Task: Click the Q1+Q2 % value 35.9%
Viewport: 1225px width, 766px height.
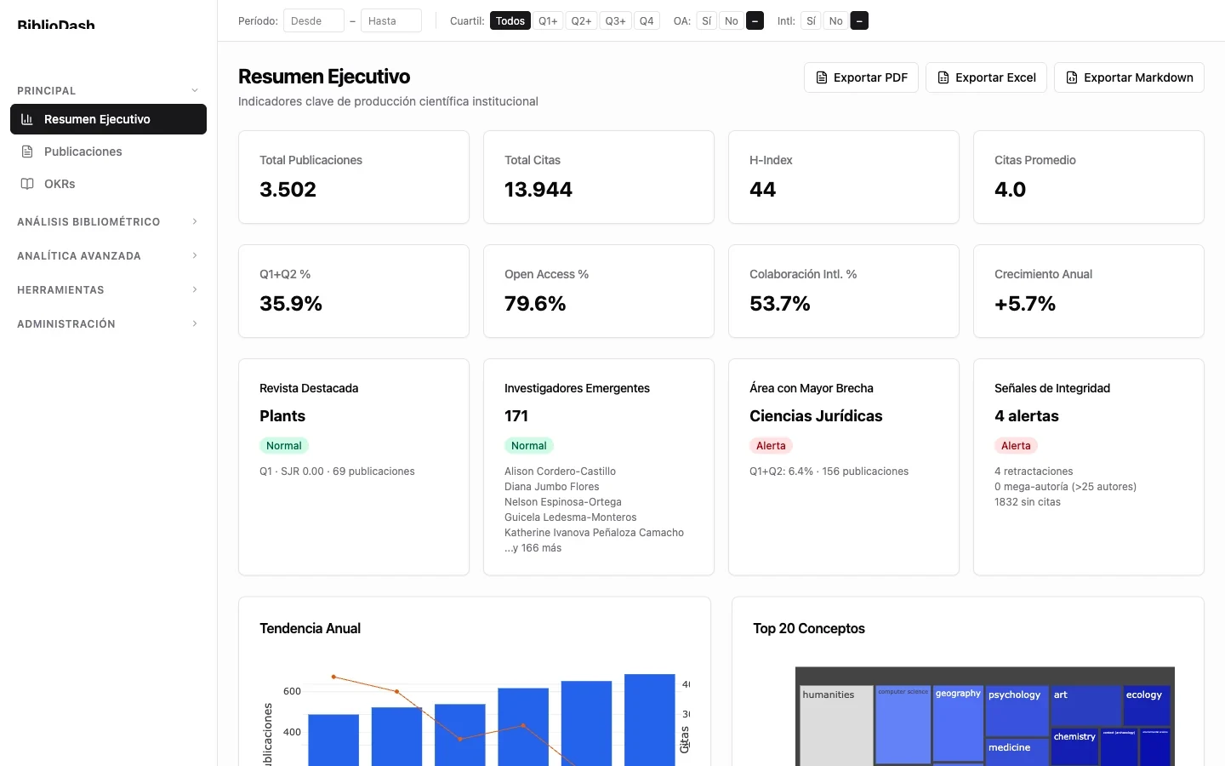Action: [291, 303]
